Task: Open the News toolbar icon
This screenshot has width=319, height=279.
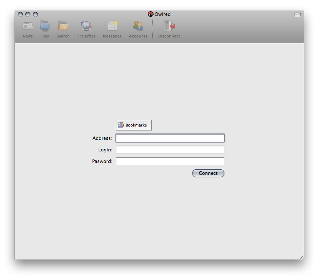Action: tap(28, 26)
